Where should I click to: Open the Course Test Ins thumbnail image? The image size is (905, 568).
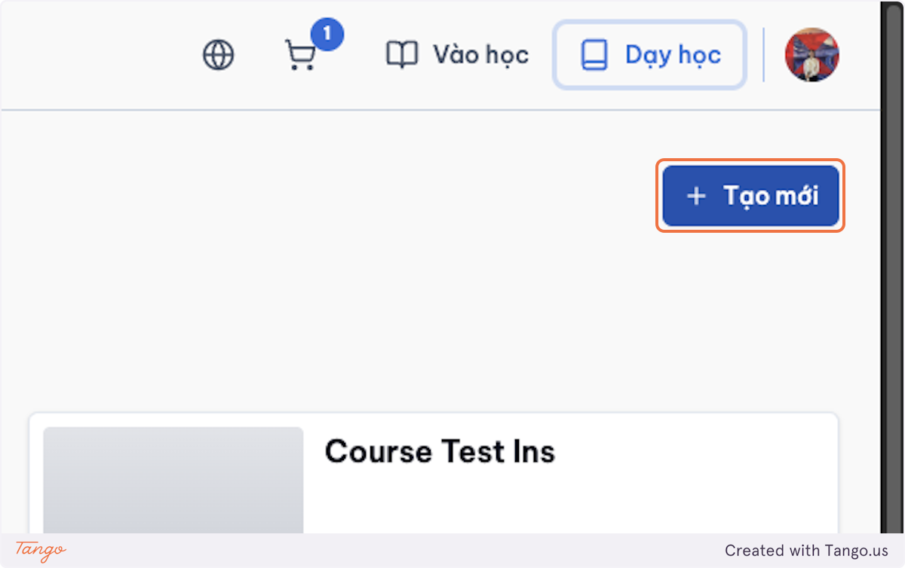coord(173,480)
